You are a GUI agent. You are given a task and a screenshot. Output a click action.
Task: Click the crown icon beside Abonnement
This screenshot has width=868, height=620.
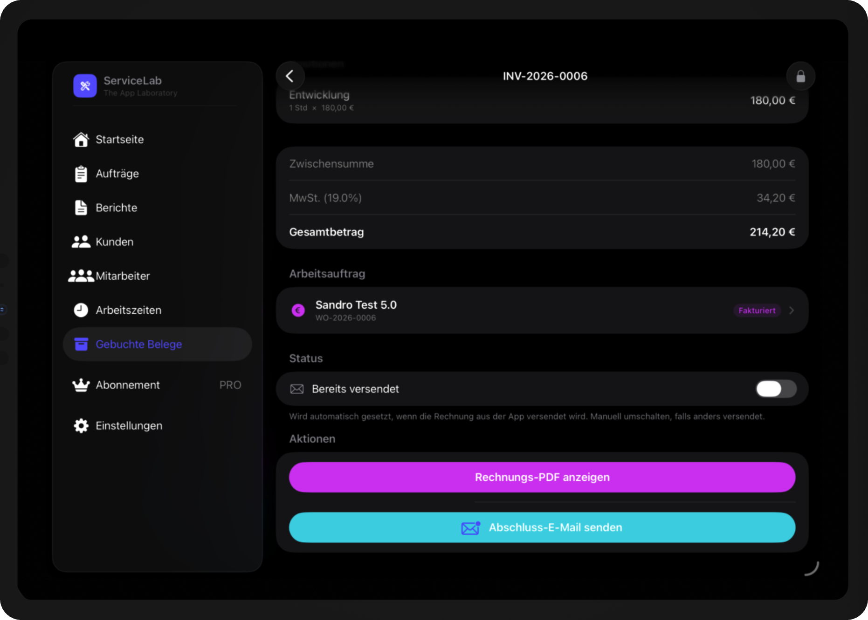coord(81,385)
